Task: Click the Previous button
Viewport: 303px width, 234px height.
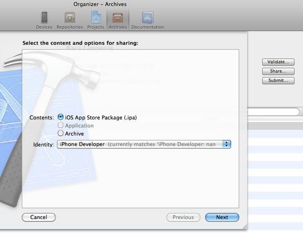Action: (183, 217)
